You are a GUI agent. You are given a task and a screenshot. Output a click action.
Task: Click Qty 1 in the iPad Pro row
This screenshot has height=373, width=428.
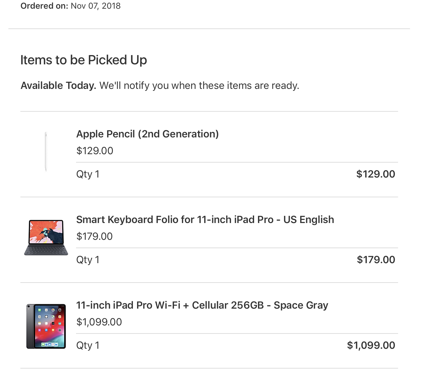point(88,345)
